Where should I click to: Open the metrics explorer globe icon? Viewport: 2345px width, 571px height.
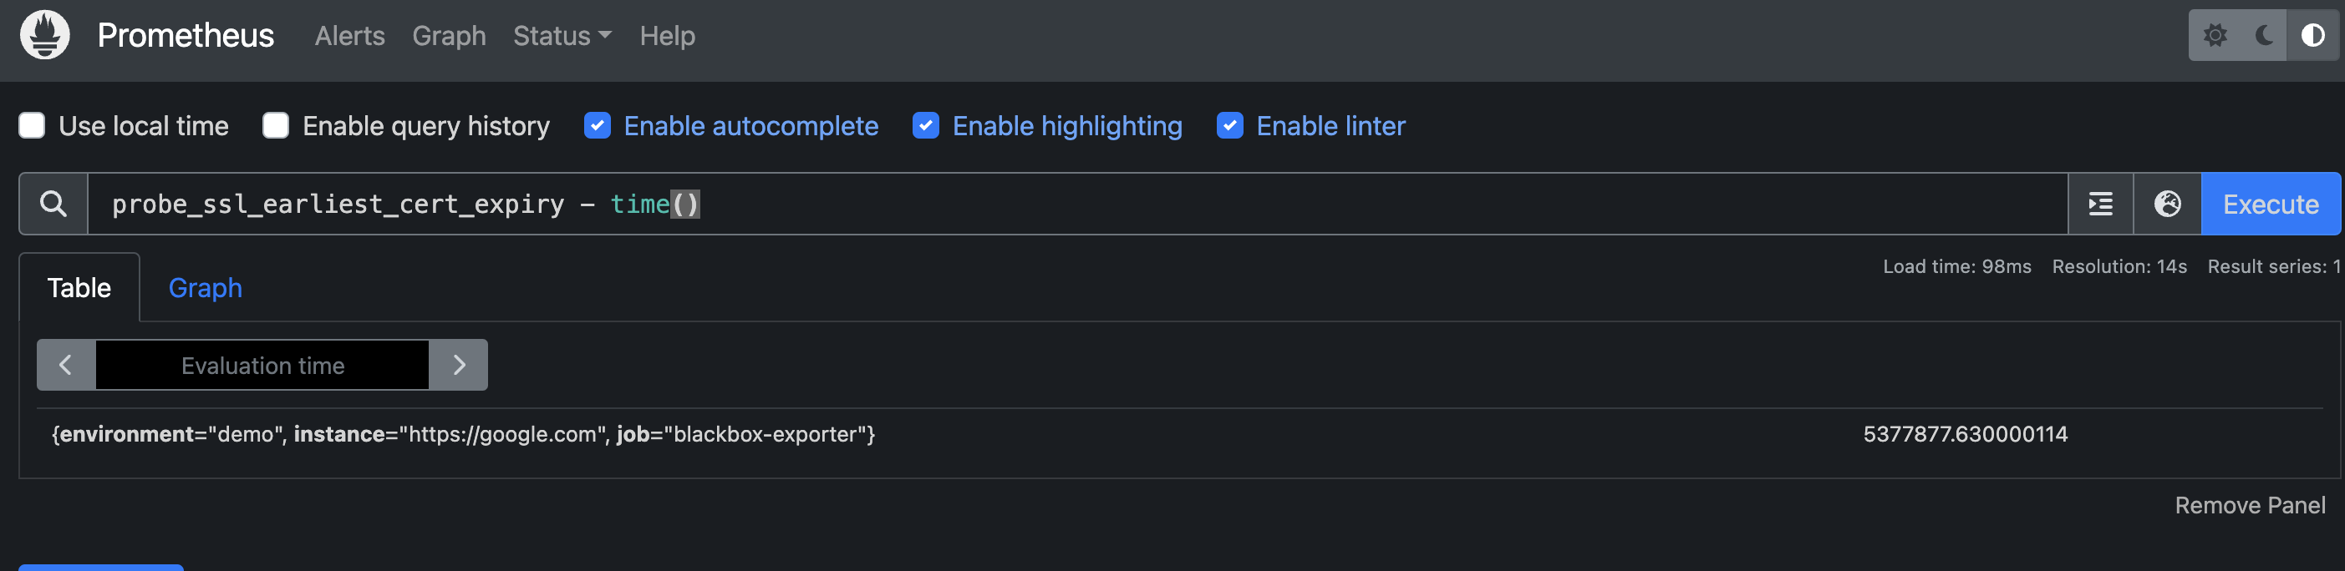(2168, 204)
